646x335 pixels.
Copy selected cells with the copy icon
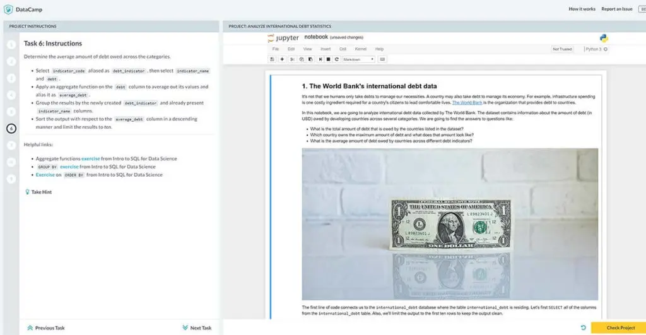pos(302,59)
